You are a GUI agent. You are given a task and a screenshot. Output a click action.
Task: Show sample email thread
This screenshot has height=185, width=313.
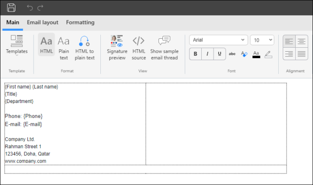click(x=164, y=48)
